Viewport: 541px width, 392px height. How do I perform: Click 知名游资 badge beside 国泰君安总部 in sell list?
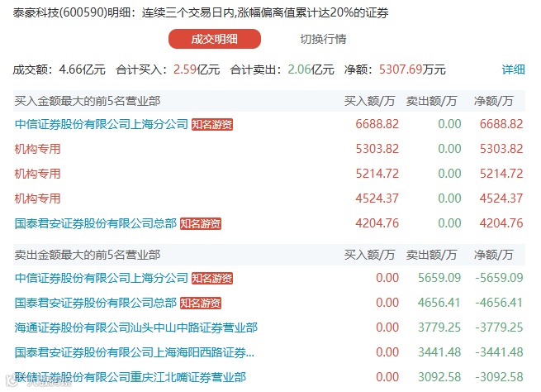tap(201, 304)
